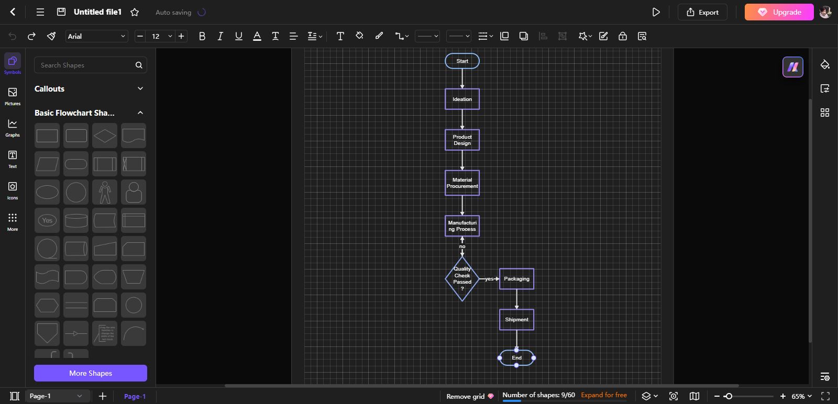Click the focus mode icon
This screenshot has height=404, width=838.
pyautogui.click(x=674, y=396)
